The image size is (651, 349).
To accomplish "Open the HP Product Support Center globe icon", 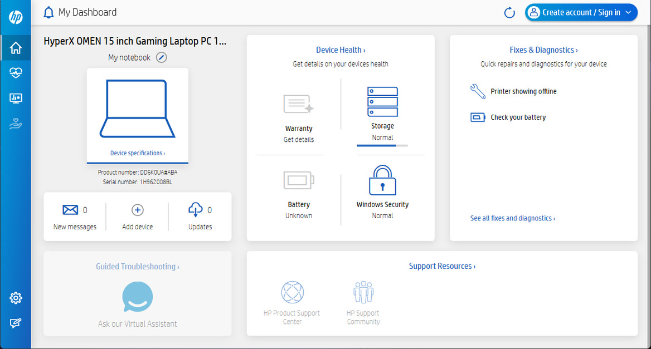I will click(292, 292).
